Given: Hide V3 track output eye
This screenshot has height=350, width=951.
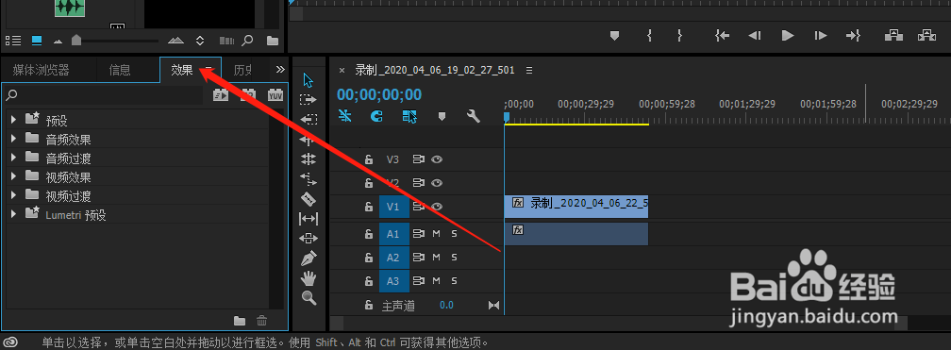Looking at the screenshot, I should 437,159.
